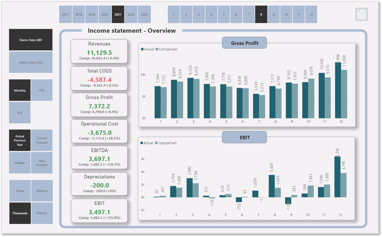
Task: Set number scaling to None
Action: coord(20,191)
